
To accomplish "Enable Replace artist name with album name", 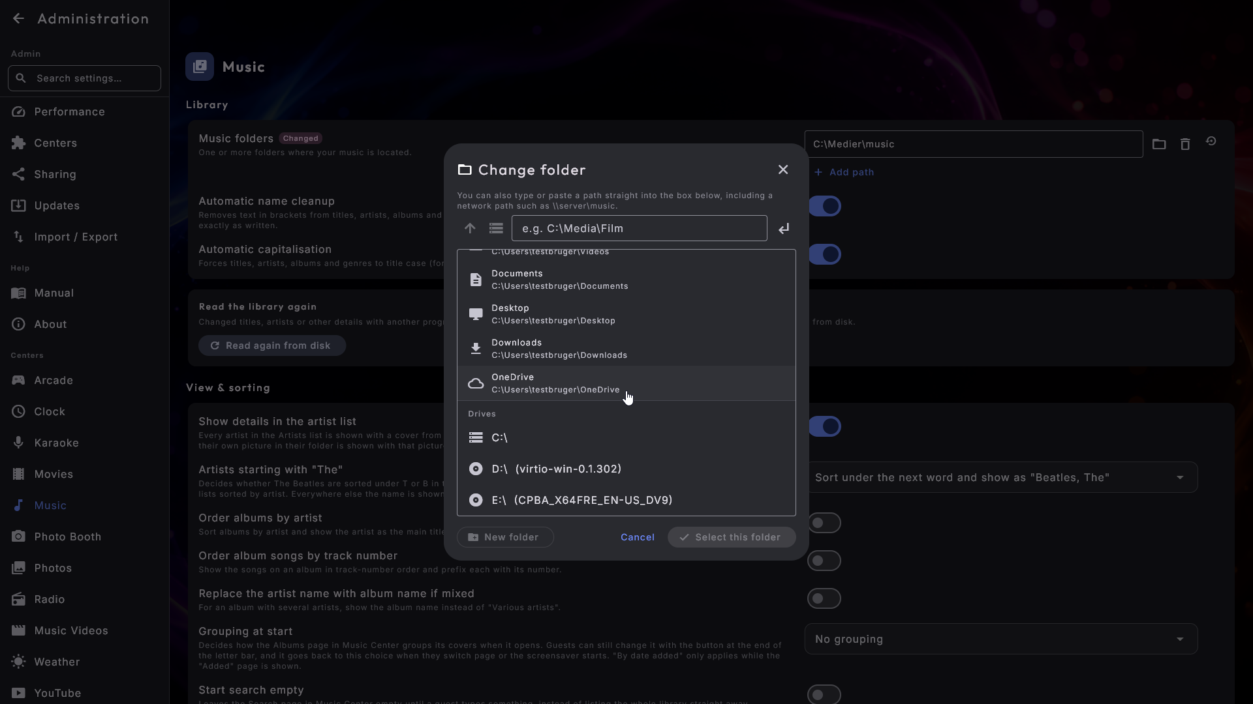I will (824, 598).
